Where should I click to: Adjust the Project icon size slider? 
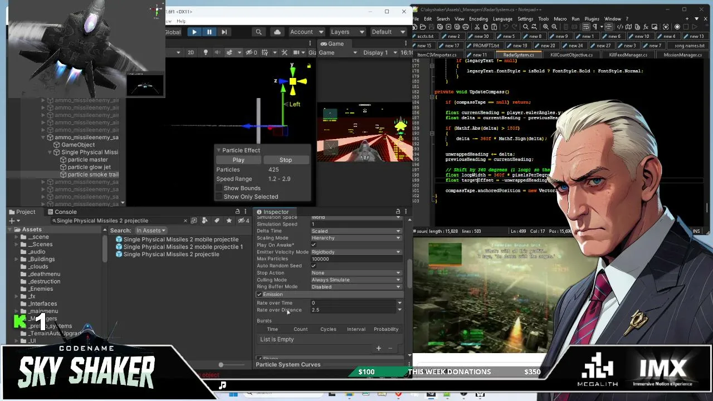coord(221,365)
